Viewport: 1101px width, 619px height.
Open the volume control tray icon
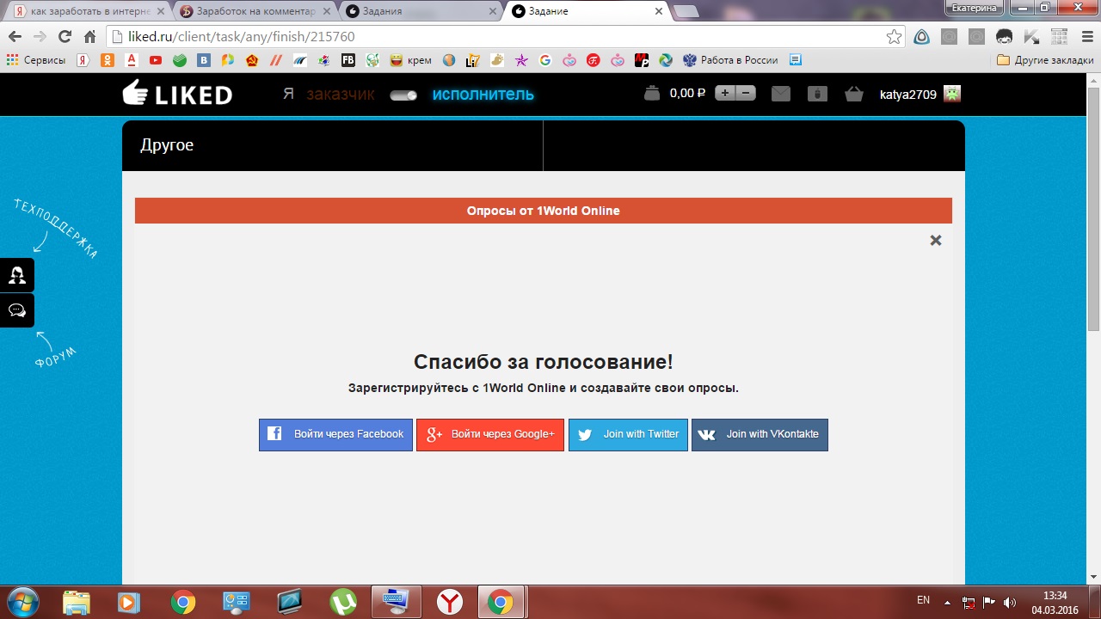[x=1010, y=602]
